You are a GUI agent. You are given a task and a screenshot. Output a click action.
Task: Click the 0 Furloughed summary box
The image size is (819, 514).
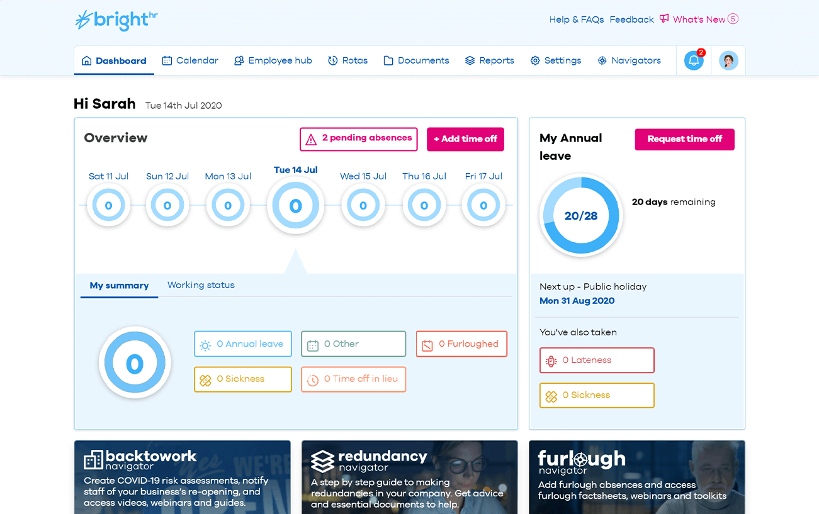[461, 344]
